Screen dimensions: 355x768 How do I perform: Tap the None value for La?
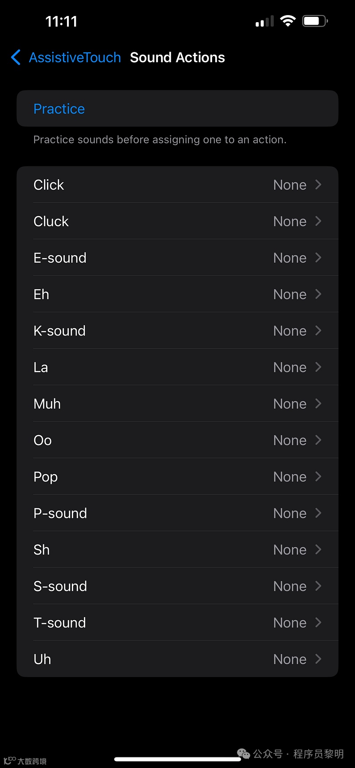click(x=289, y=367)
